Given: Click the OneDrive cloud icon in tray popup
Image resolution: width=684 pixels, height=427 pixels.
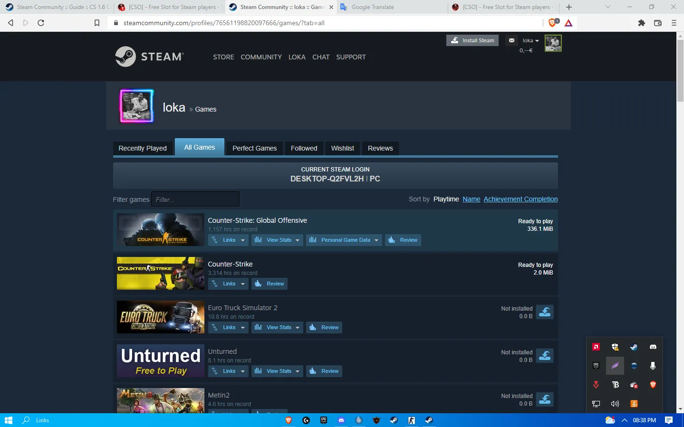Looking at the screenshot, I should coord(634,385).
